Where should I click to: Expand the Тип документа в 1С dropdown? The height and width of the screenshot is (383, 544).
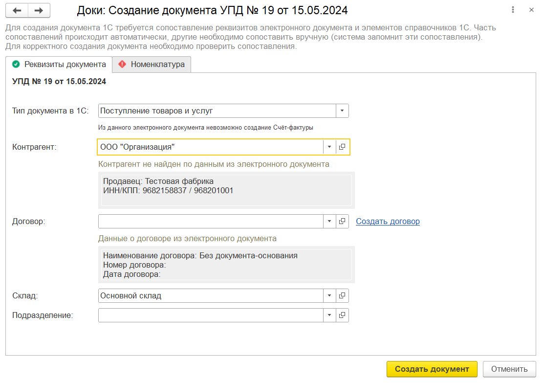tap(342, 111)
